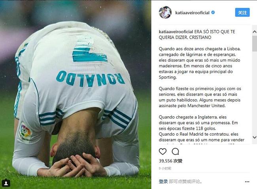Click the caption scrollbar down arrow
257x189 pixels.
pos(255,137)
